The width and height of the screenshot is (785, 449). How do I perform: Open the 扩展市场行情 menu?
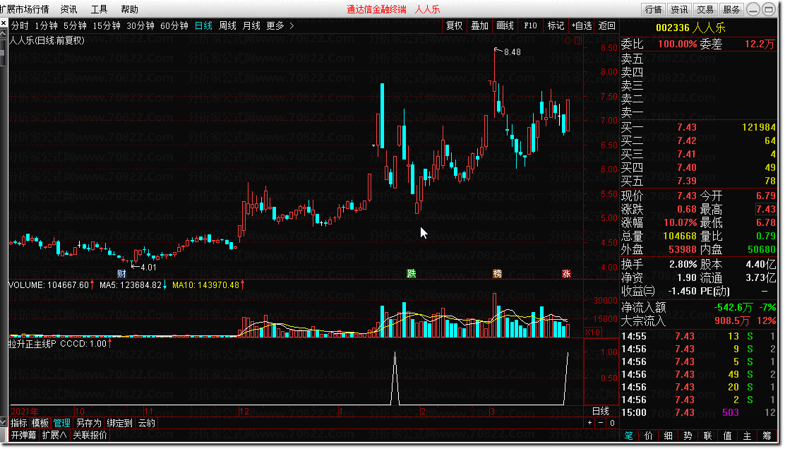25,9
